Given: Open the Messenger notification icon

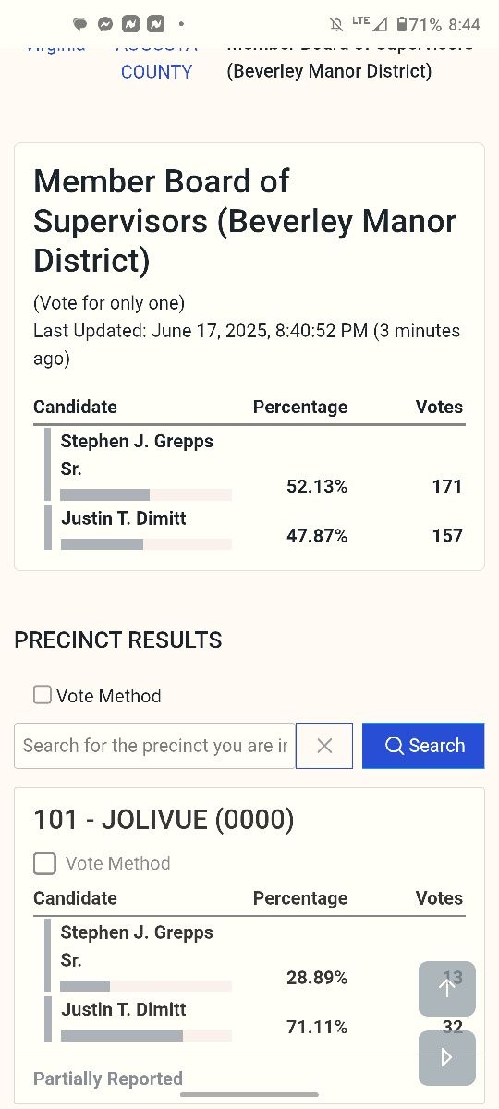Looking at the screenshot, I should point(105,25).
